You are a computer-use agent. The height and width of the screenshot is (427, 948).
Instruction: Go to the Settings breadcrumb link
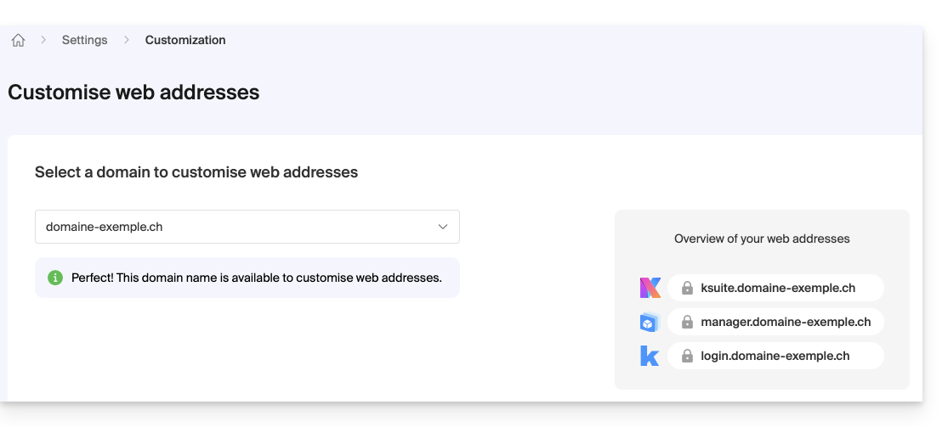(84, 40)
